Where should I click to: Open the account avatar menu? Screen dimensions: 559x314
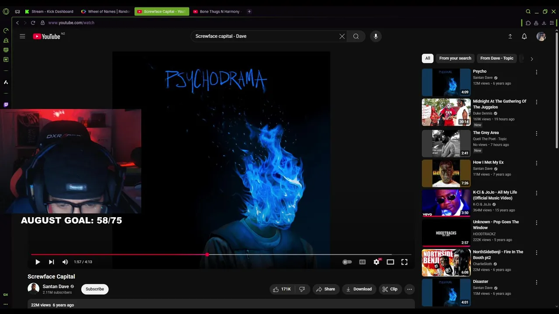coord(541,37)
